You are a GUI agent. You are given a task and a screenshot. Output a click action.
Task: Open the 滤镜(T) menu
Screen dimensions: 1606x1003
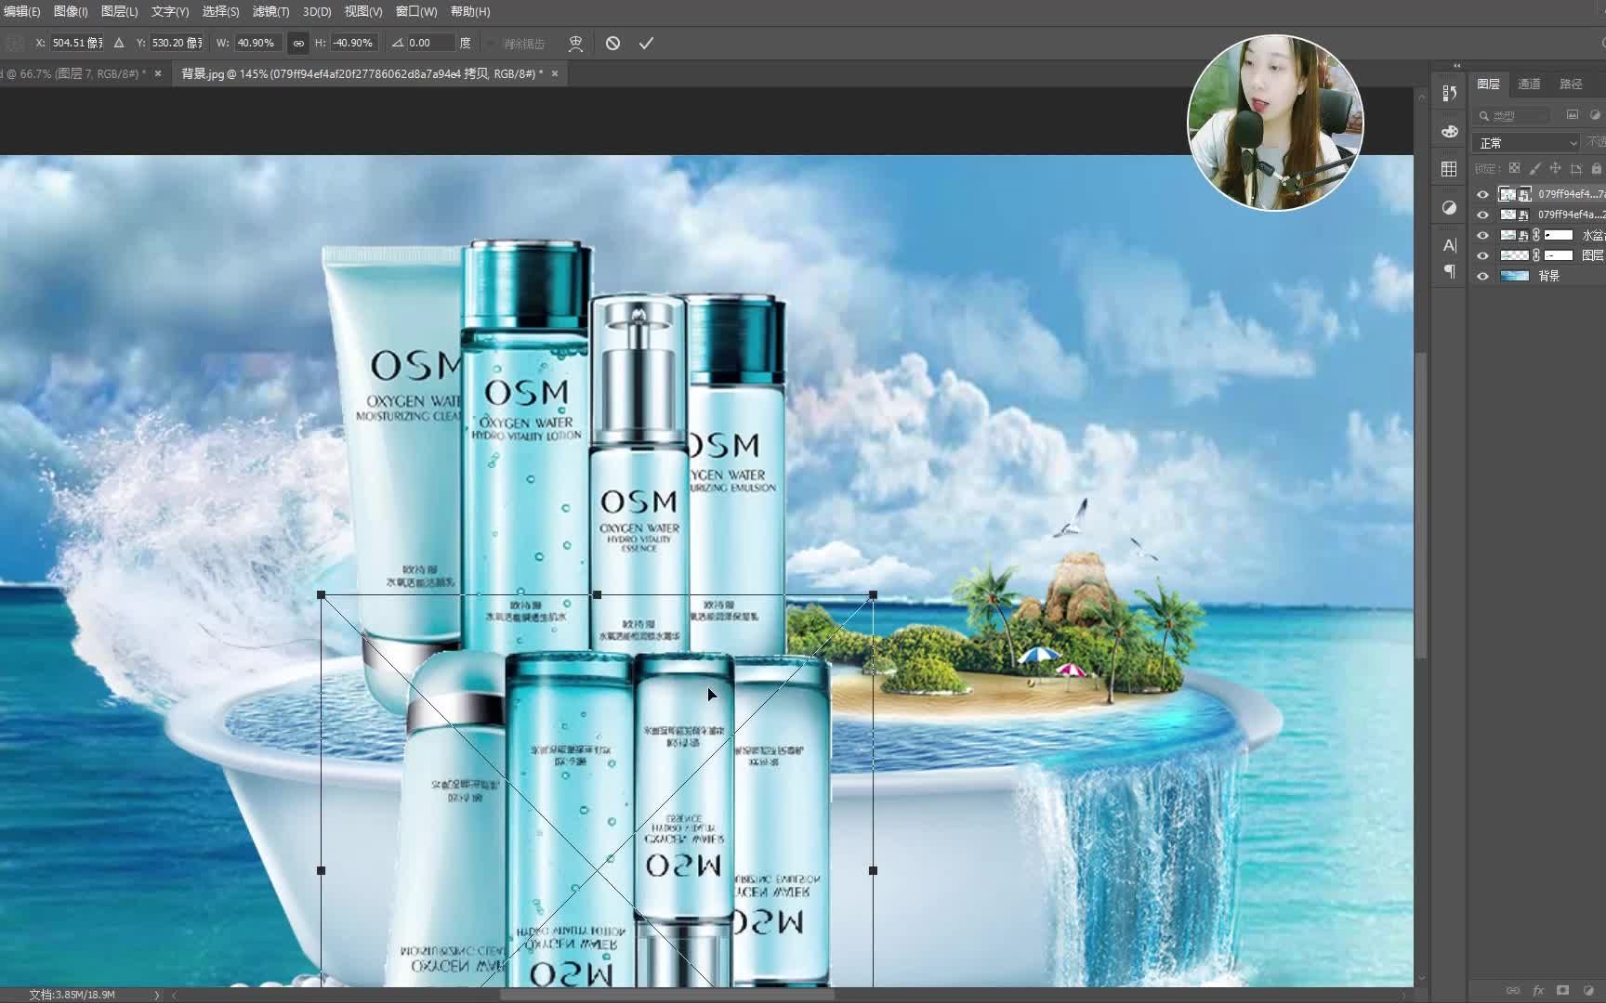point(270,11)
